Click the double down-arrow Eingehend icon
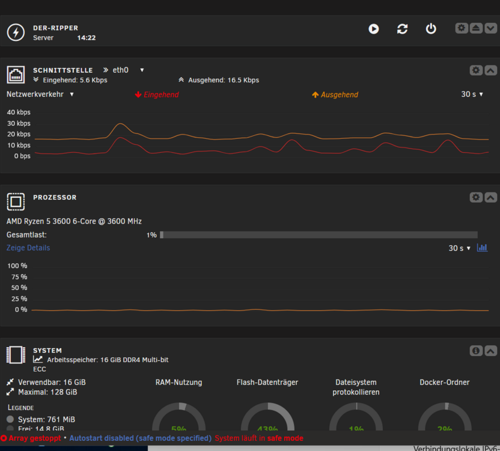The width and height of the screenshot is (500, 451). point(35,79)
